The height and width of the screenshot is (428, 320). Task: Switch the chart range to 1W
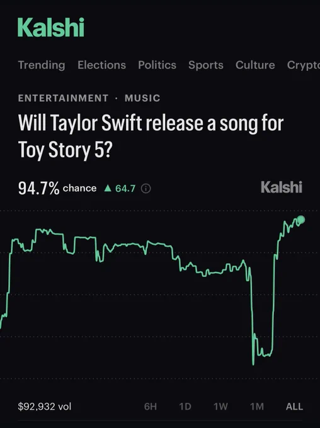(x=220, y=407)
